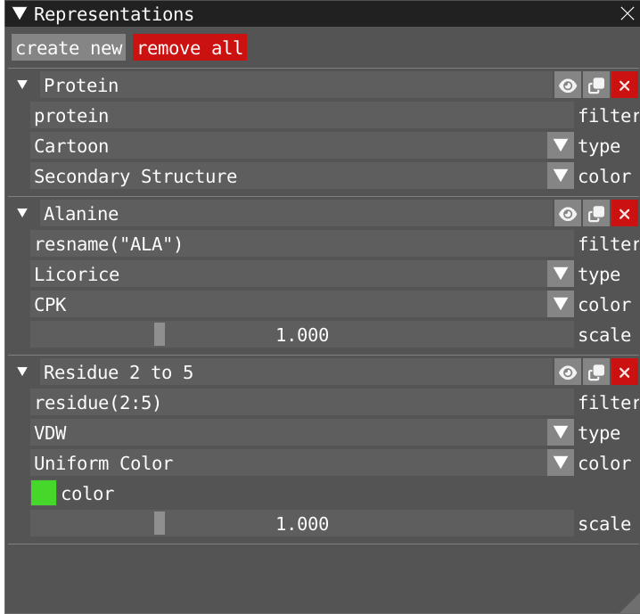Image resolution: width=640 pixels, height=614 pixels.
Task: Edit the resname("ALA") filter field
Action: 302,243
